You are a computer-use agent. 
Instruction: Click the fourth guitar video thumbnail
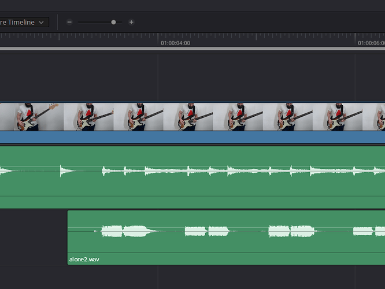pos(188,116)
